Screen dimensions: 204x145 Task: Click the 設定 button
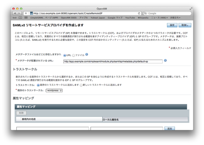click(172, 25)
